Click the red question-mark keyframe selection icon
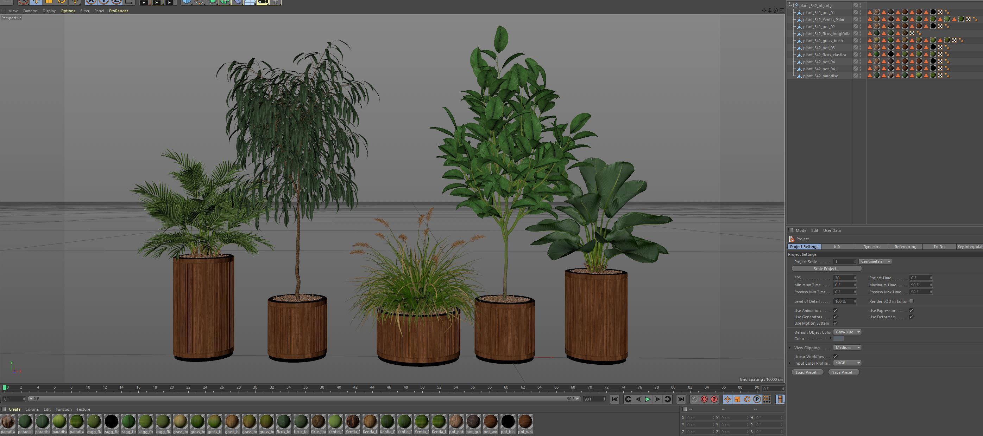 coord(714,399)
